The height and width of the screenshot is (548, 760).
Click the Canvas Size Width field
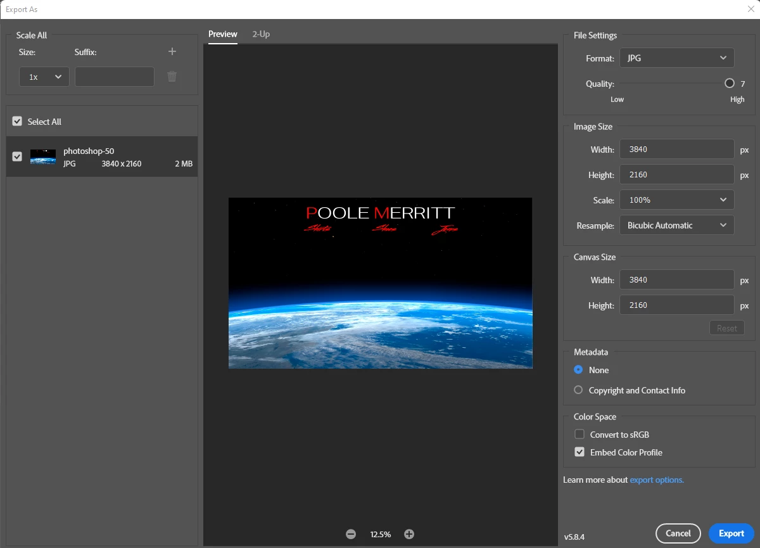[x=676, y=279]
